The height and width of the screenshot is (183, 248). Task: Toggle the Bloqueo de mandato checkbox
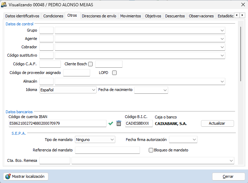151,150
